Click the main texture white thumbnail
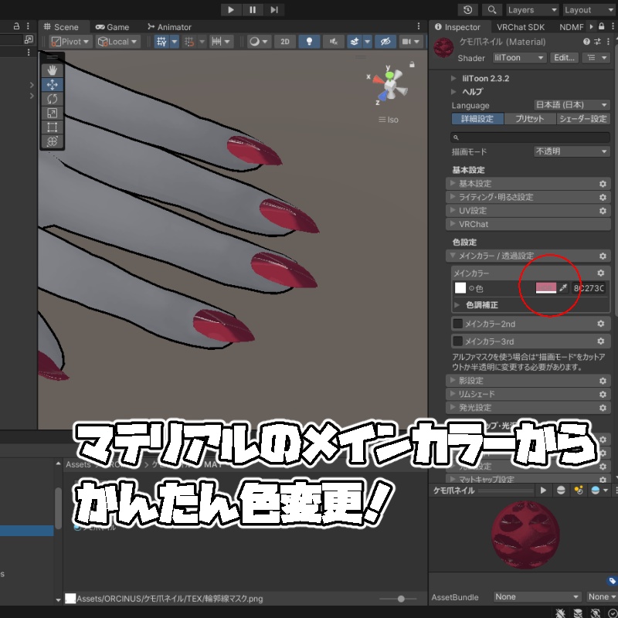Image resolution: width=618 pixels, height=618 pixels. point(460,288)
